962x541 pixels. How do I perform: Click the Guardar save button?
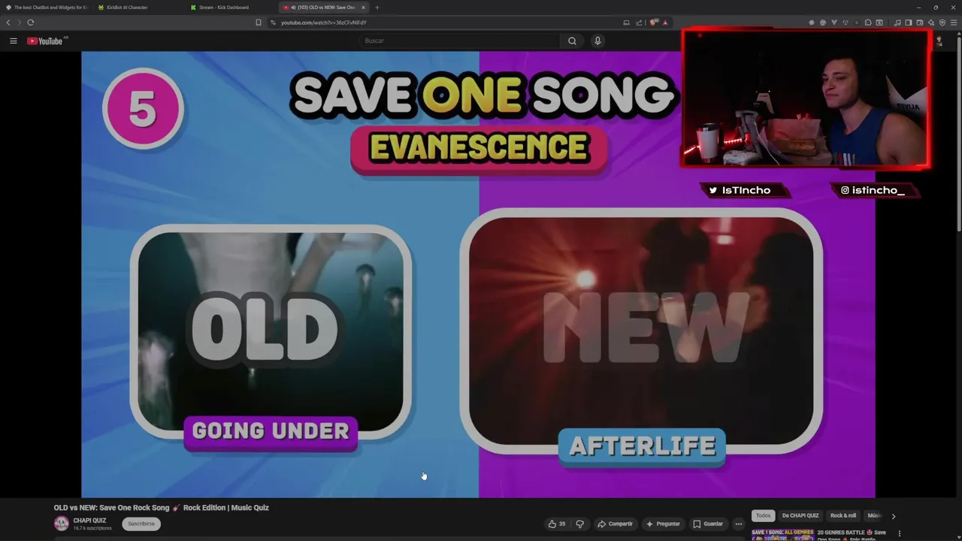[x=708, y=524]
